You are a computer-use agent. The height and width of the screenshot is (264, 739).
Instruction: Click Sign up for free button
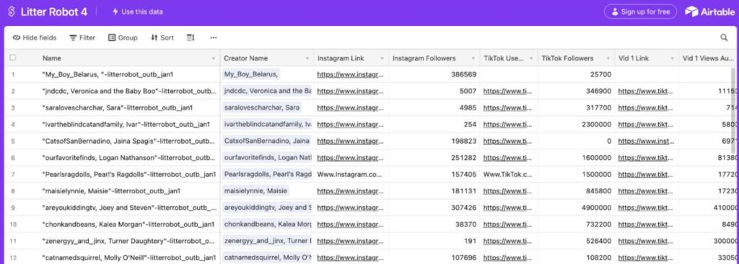640,12
